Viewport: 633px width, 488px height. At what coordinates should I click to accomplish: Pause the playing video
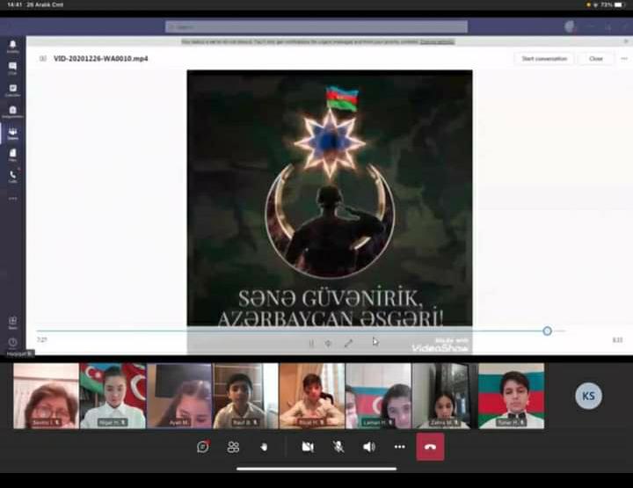coord(311,344)
